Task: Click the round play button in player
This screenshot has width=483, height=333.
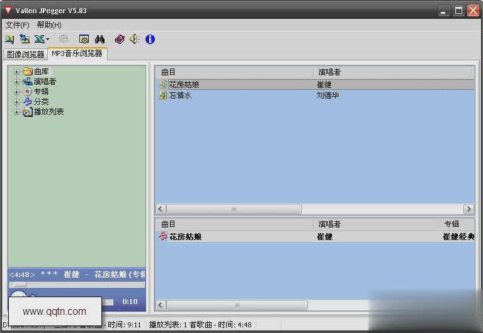Action: coord(18,295)
